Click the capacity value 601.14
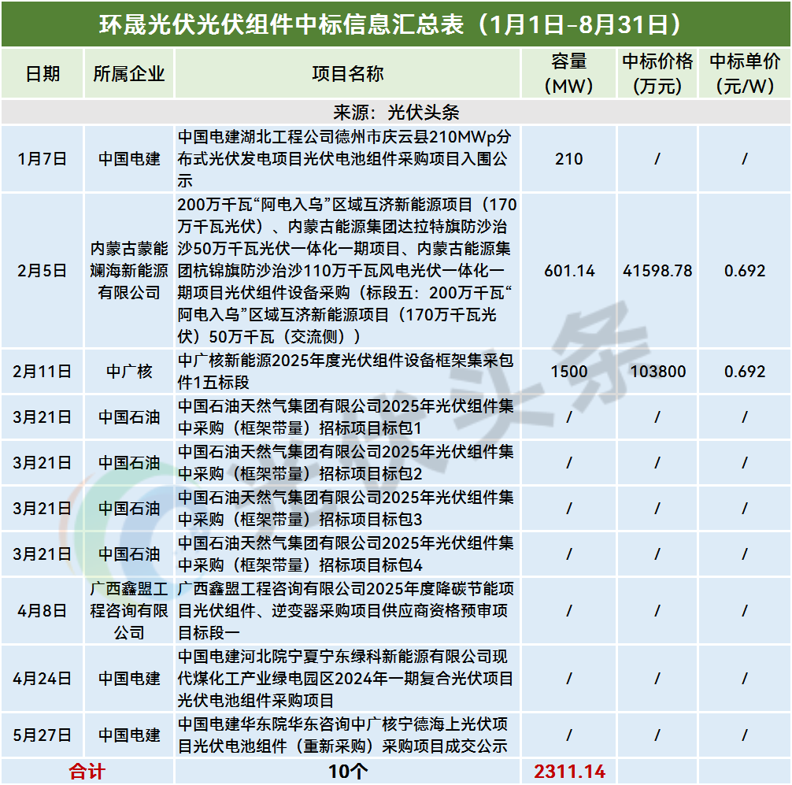The height and width of the screenshot is (785, 792). 568,271
